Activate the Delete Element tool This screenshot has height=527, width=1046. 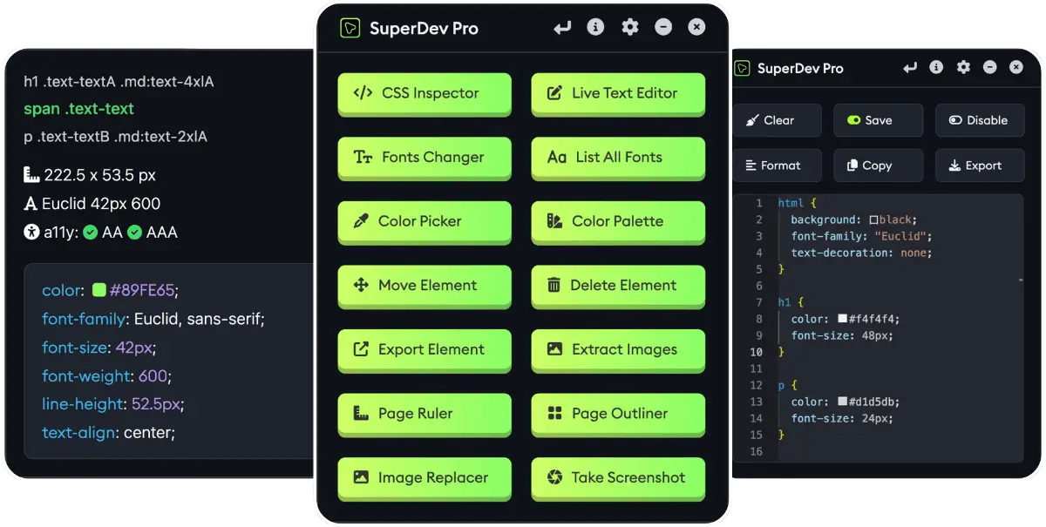pyautogui.click(x=618, y=286)
